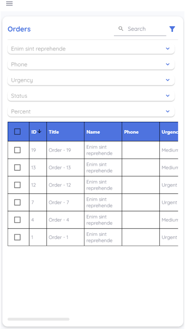Open the Phone filter dropdown

pos(91,64)
